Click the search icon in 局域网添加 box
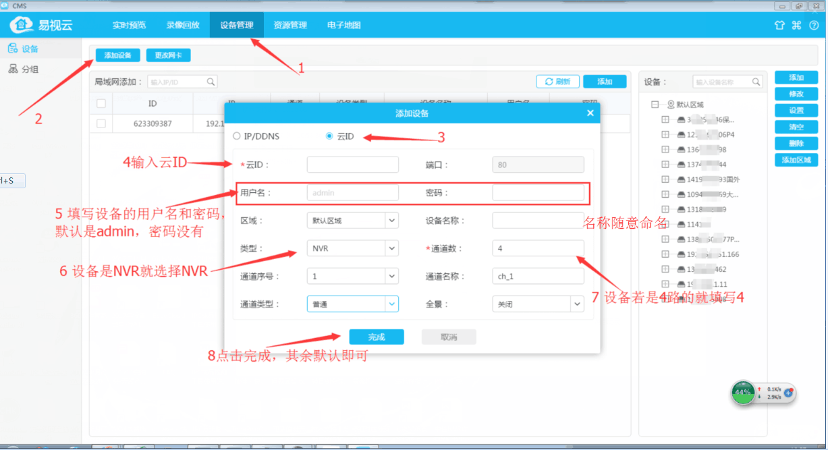The width and height of the screenshot is (828, 450). pyautogui.click(x=211, y=82)
